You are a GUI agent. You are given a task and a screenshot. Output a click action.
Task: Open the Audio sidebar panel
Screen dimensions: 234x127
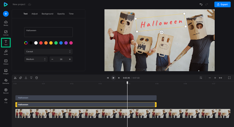coord(6,52)
